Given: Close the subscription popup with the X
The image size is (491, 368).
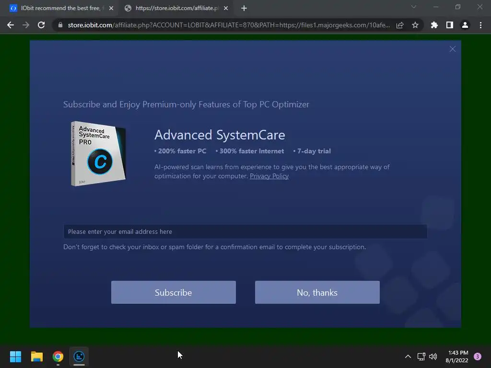Looking at the screenshot, I should pyautogui.click(x=453, y=49).
